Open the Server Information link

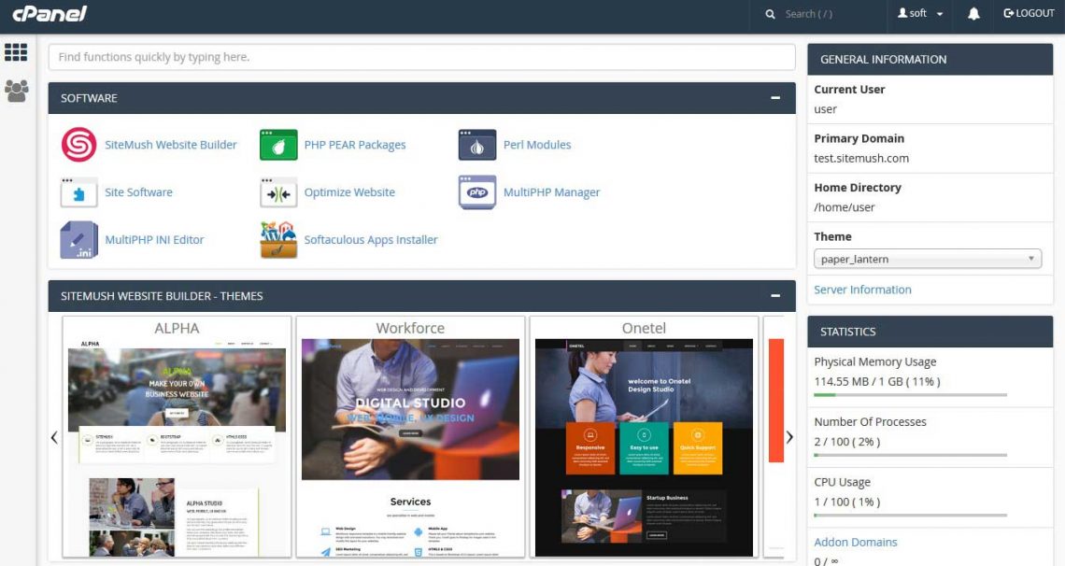point(862,290)
